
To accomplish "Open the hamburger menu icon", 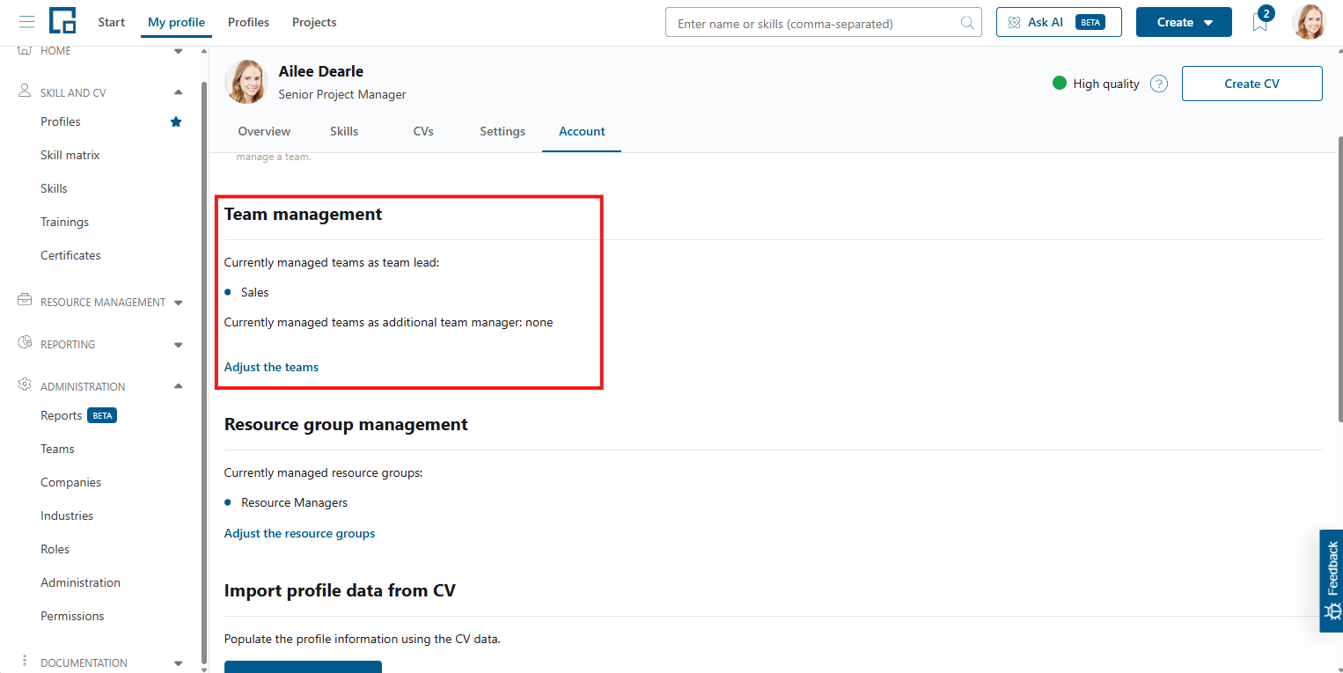I will click(x=27, y=22).
